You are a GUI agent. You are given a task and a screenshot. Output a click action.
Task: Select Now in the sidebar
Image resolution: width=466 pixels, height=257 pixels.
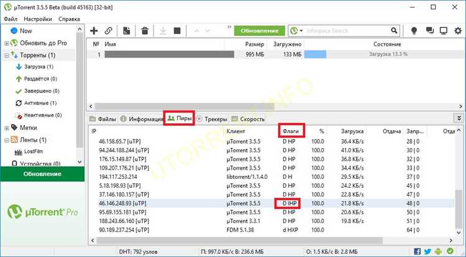tap(26, 31)
